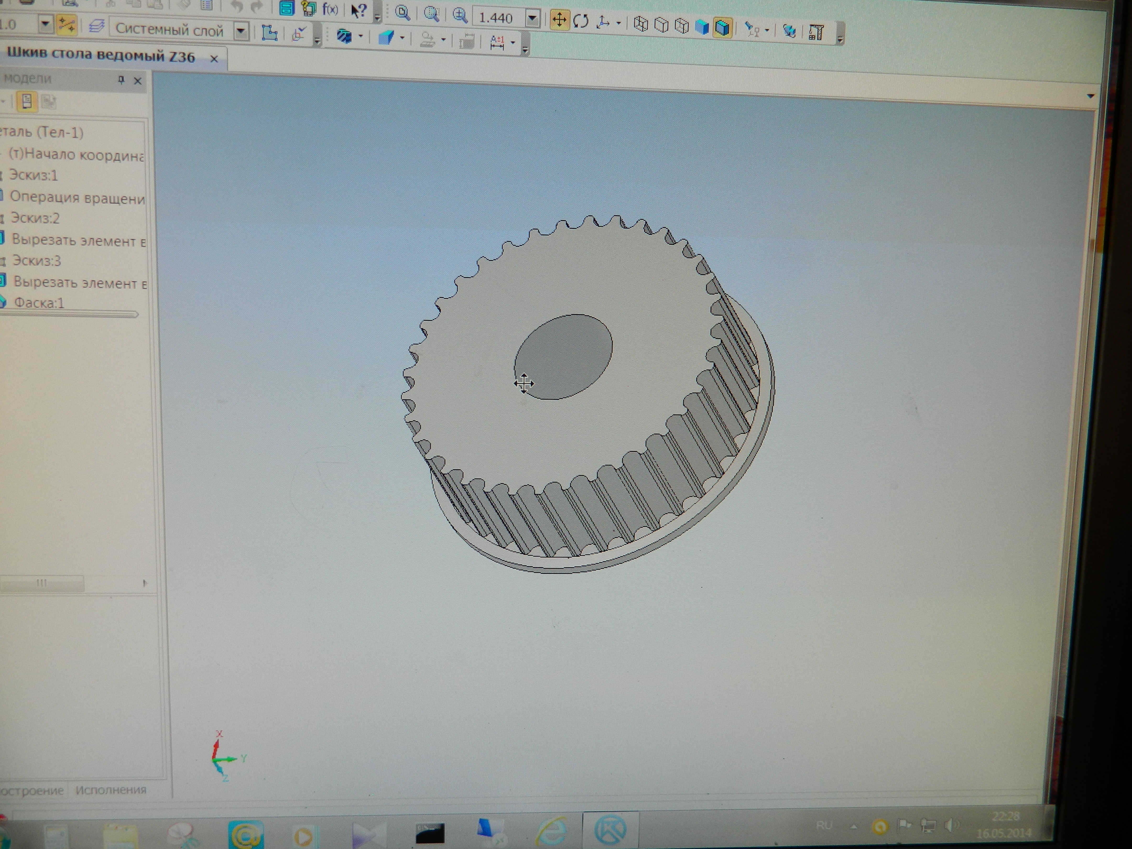Open the view orientation dropdown arrow
This screenshot has height=849, width=1132.
pyautogui.click(x=618, y=23)
